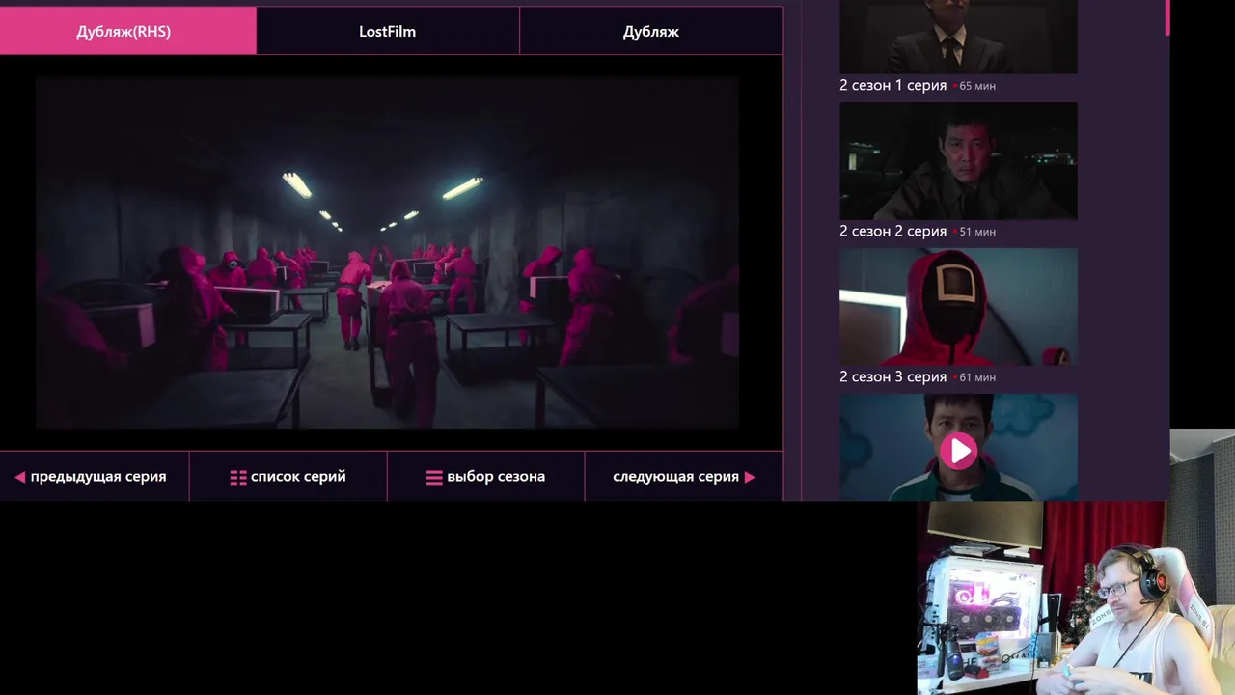
Task: Open список серий
Action: pyautogui.click(x=288, y=476)
